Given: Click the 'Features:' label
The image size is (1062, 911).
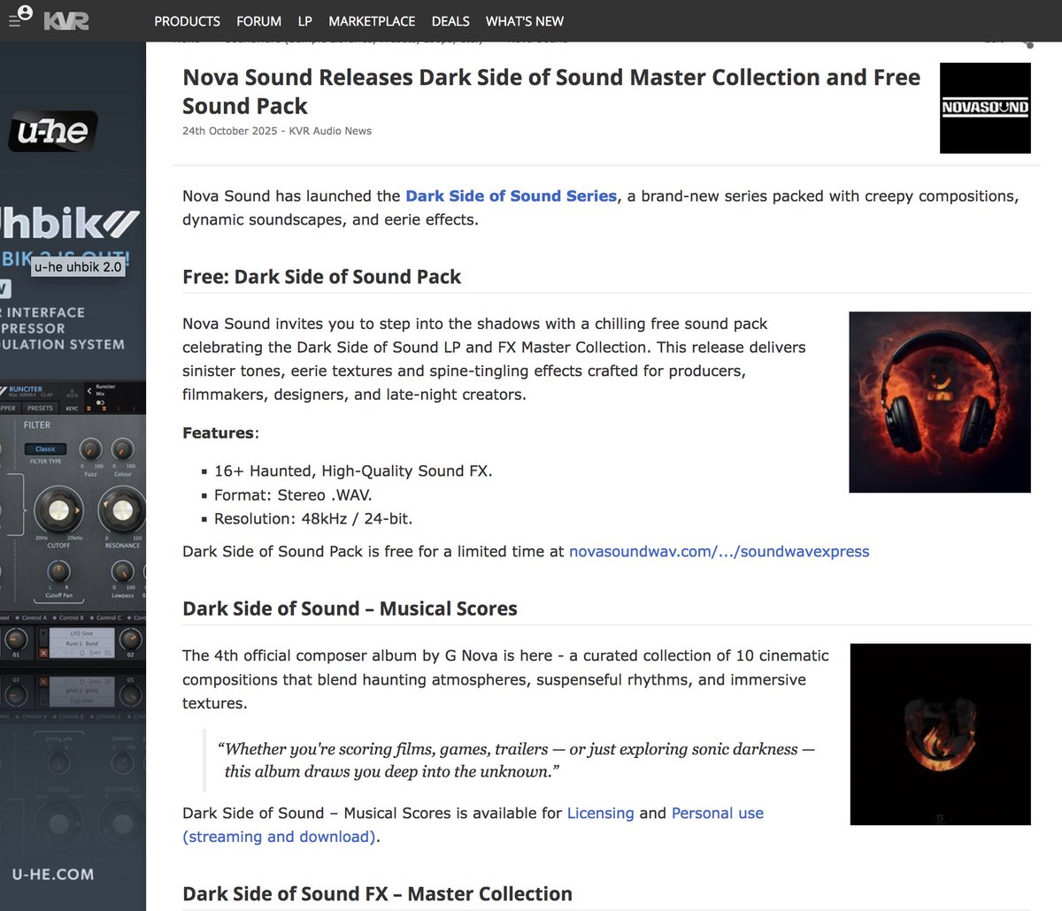Looking at the screenshot, I should (220, 433).
